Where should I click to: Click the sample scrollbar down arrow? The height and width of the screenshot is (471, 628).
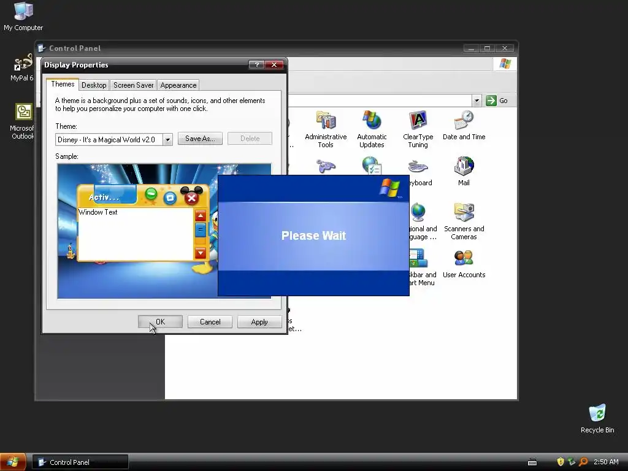tap(201, 253)
